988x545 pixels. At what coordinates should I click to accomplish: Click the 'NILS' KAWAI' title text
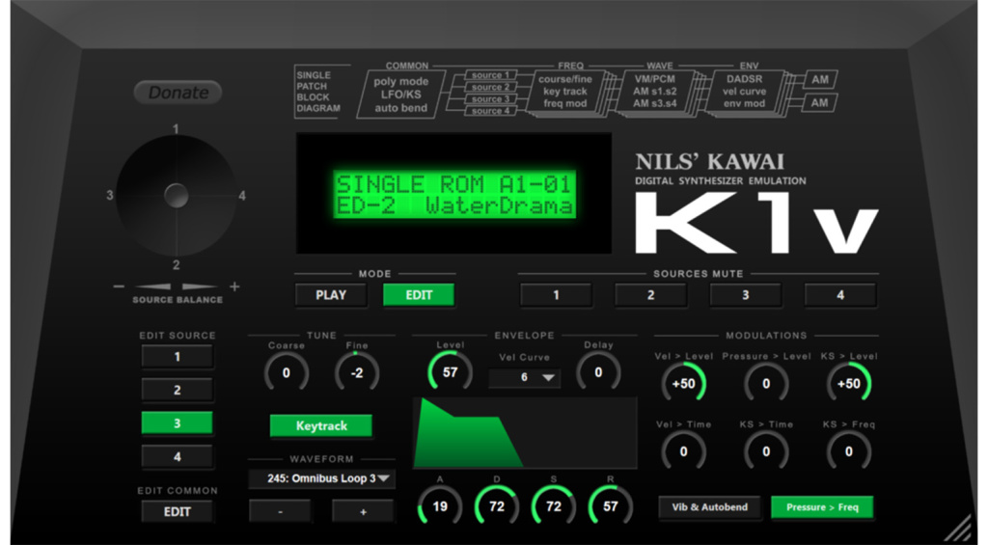709,162
